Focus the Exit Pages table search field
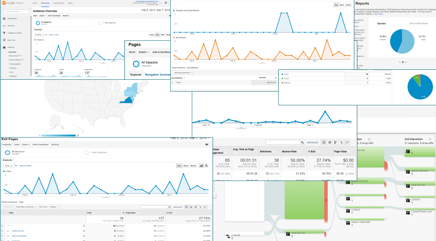436x241 pixels. point(154,207)
